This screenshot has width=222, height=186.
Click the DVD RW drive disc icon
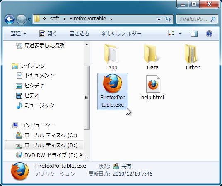(x=19, y=155)
